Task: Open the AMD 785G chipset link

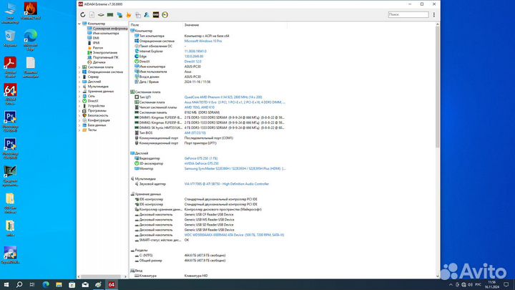Action: (200, 107)
